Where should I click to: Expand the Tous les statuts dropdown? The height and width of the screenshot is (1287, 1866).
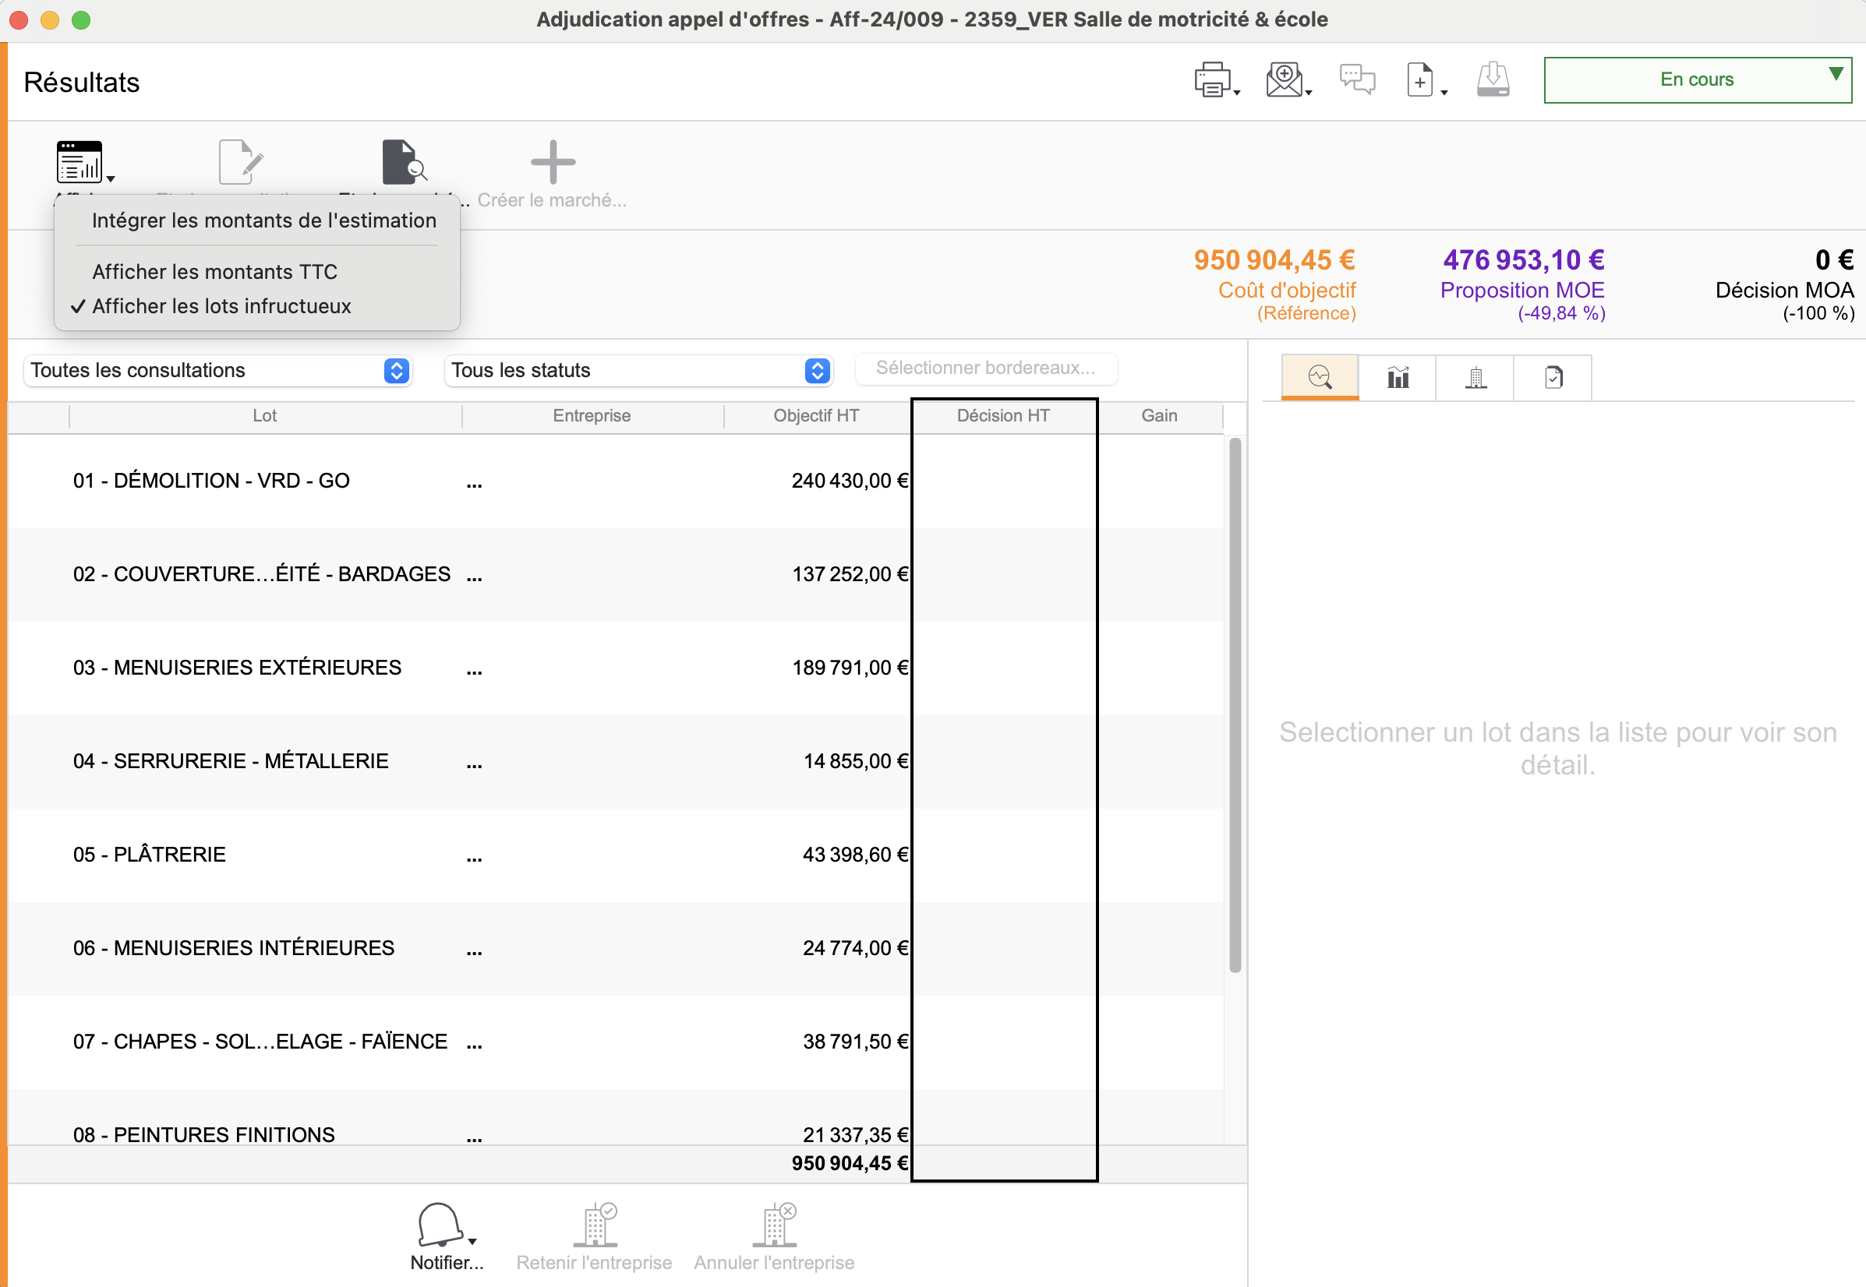(638, 370)
